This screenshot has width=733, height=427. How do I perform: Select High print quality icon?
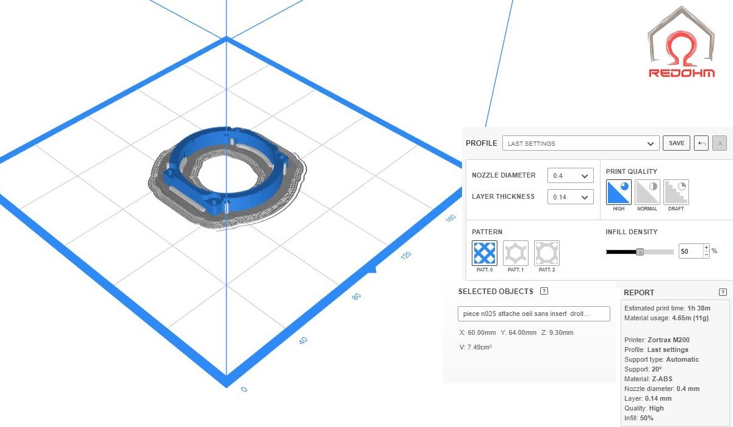pos(619,192)
